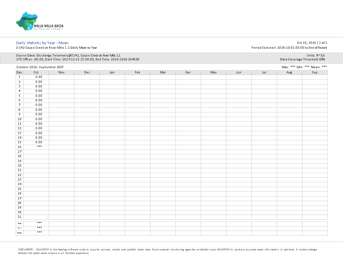
Task: Select the "Period Selected" date range line
Action: click(289, 48)
